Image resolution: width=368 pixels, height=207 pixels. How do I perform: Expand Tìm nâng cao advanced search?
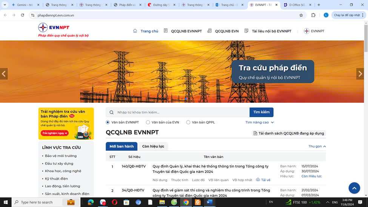click(x=260, y=122)
